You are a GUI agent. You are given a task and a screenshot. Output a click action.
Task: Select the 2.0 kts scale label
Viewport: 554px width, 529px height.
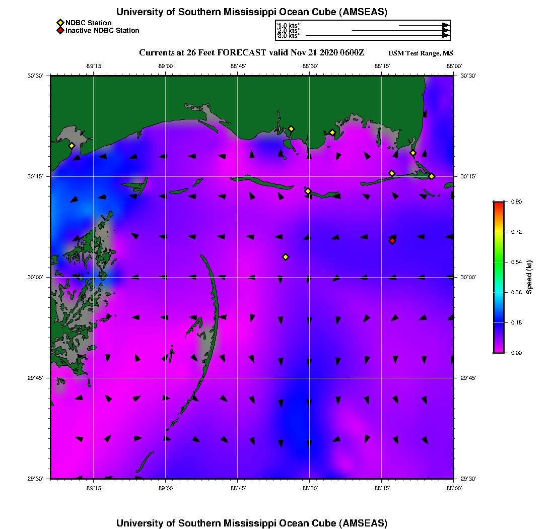[288, 30]
